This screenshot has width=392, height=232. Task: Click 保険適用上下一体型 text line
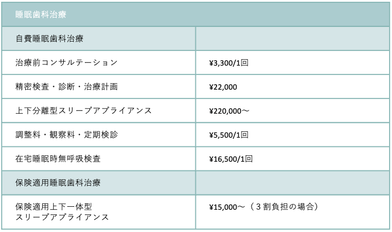54,207
